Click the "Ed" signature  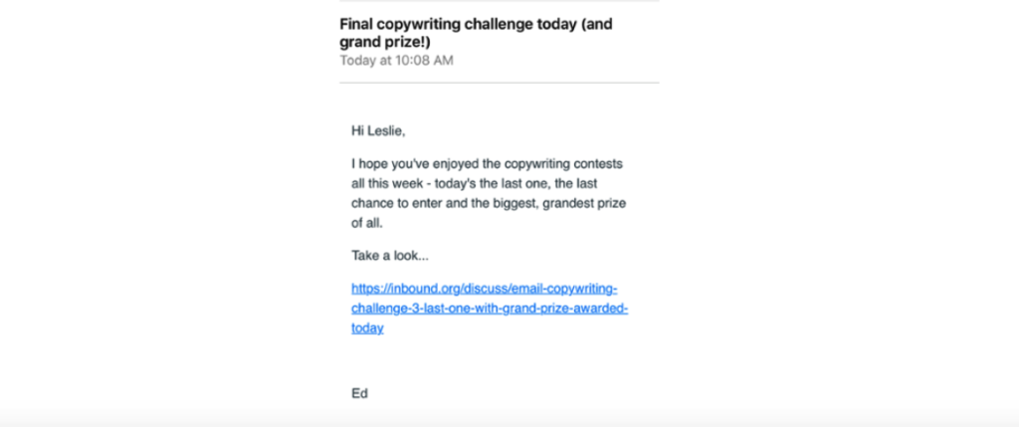359,393
